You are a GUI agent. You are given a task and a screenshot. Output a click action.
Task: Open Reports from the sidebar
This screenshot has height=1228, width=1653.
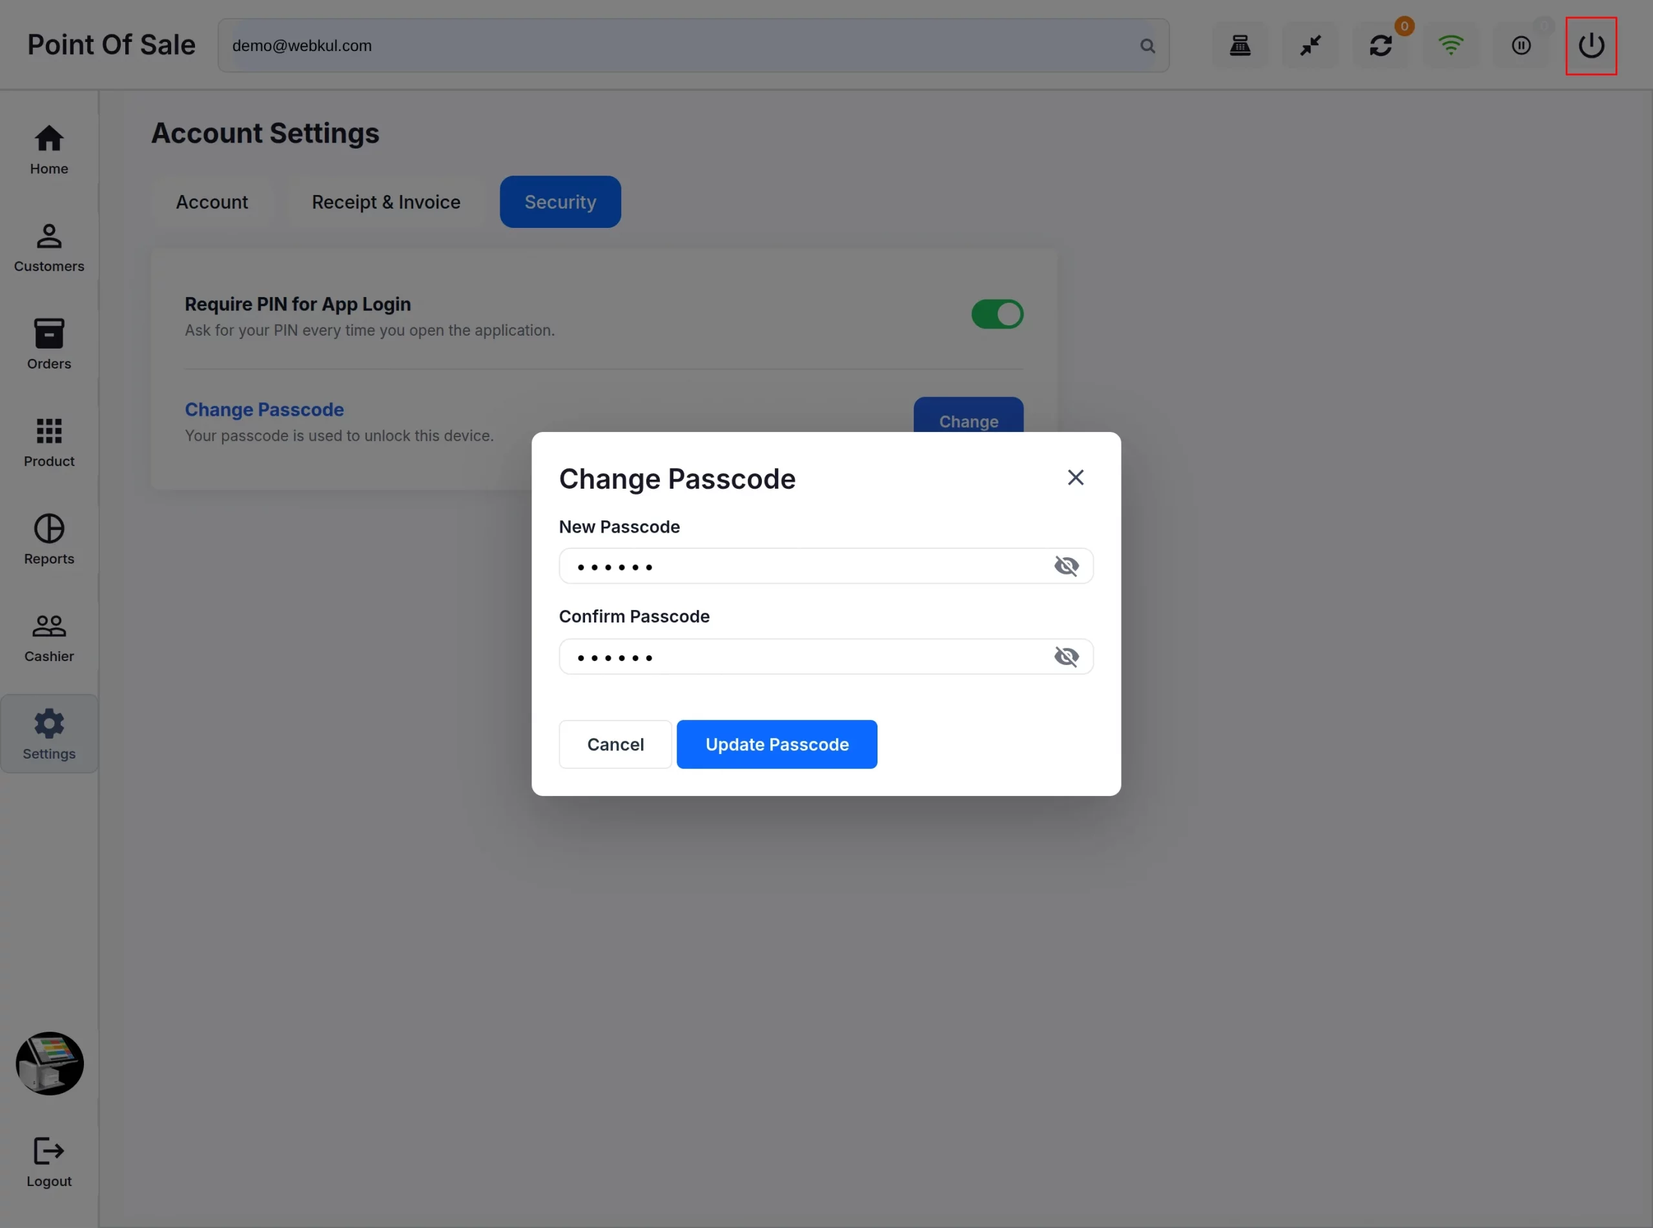click(49, 539)
